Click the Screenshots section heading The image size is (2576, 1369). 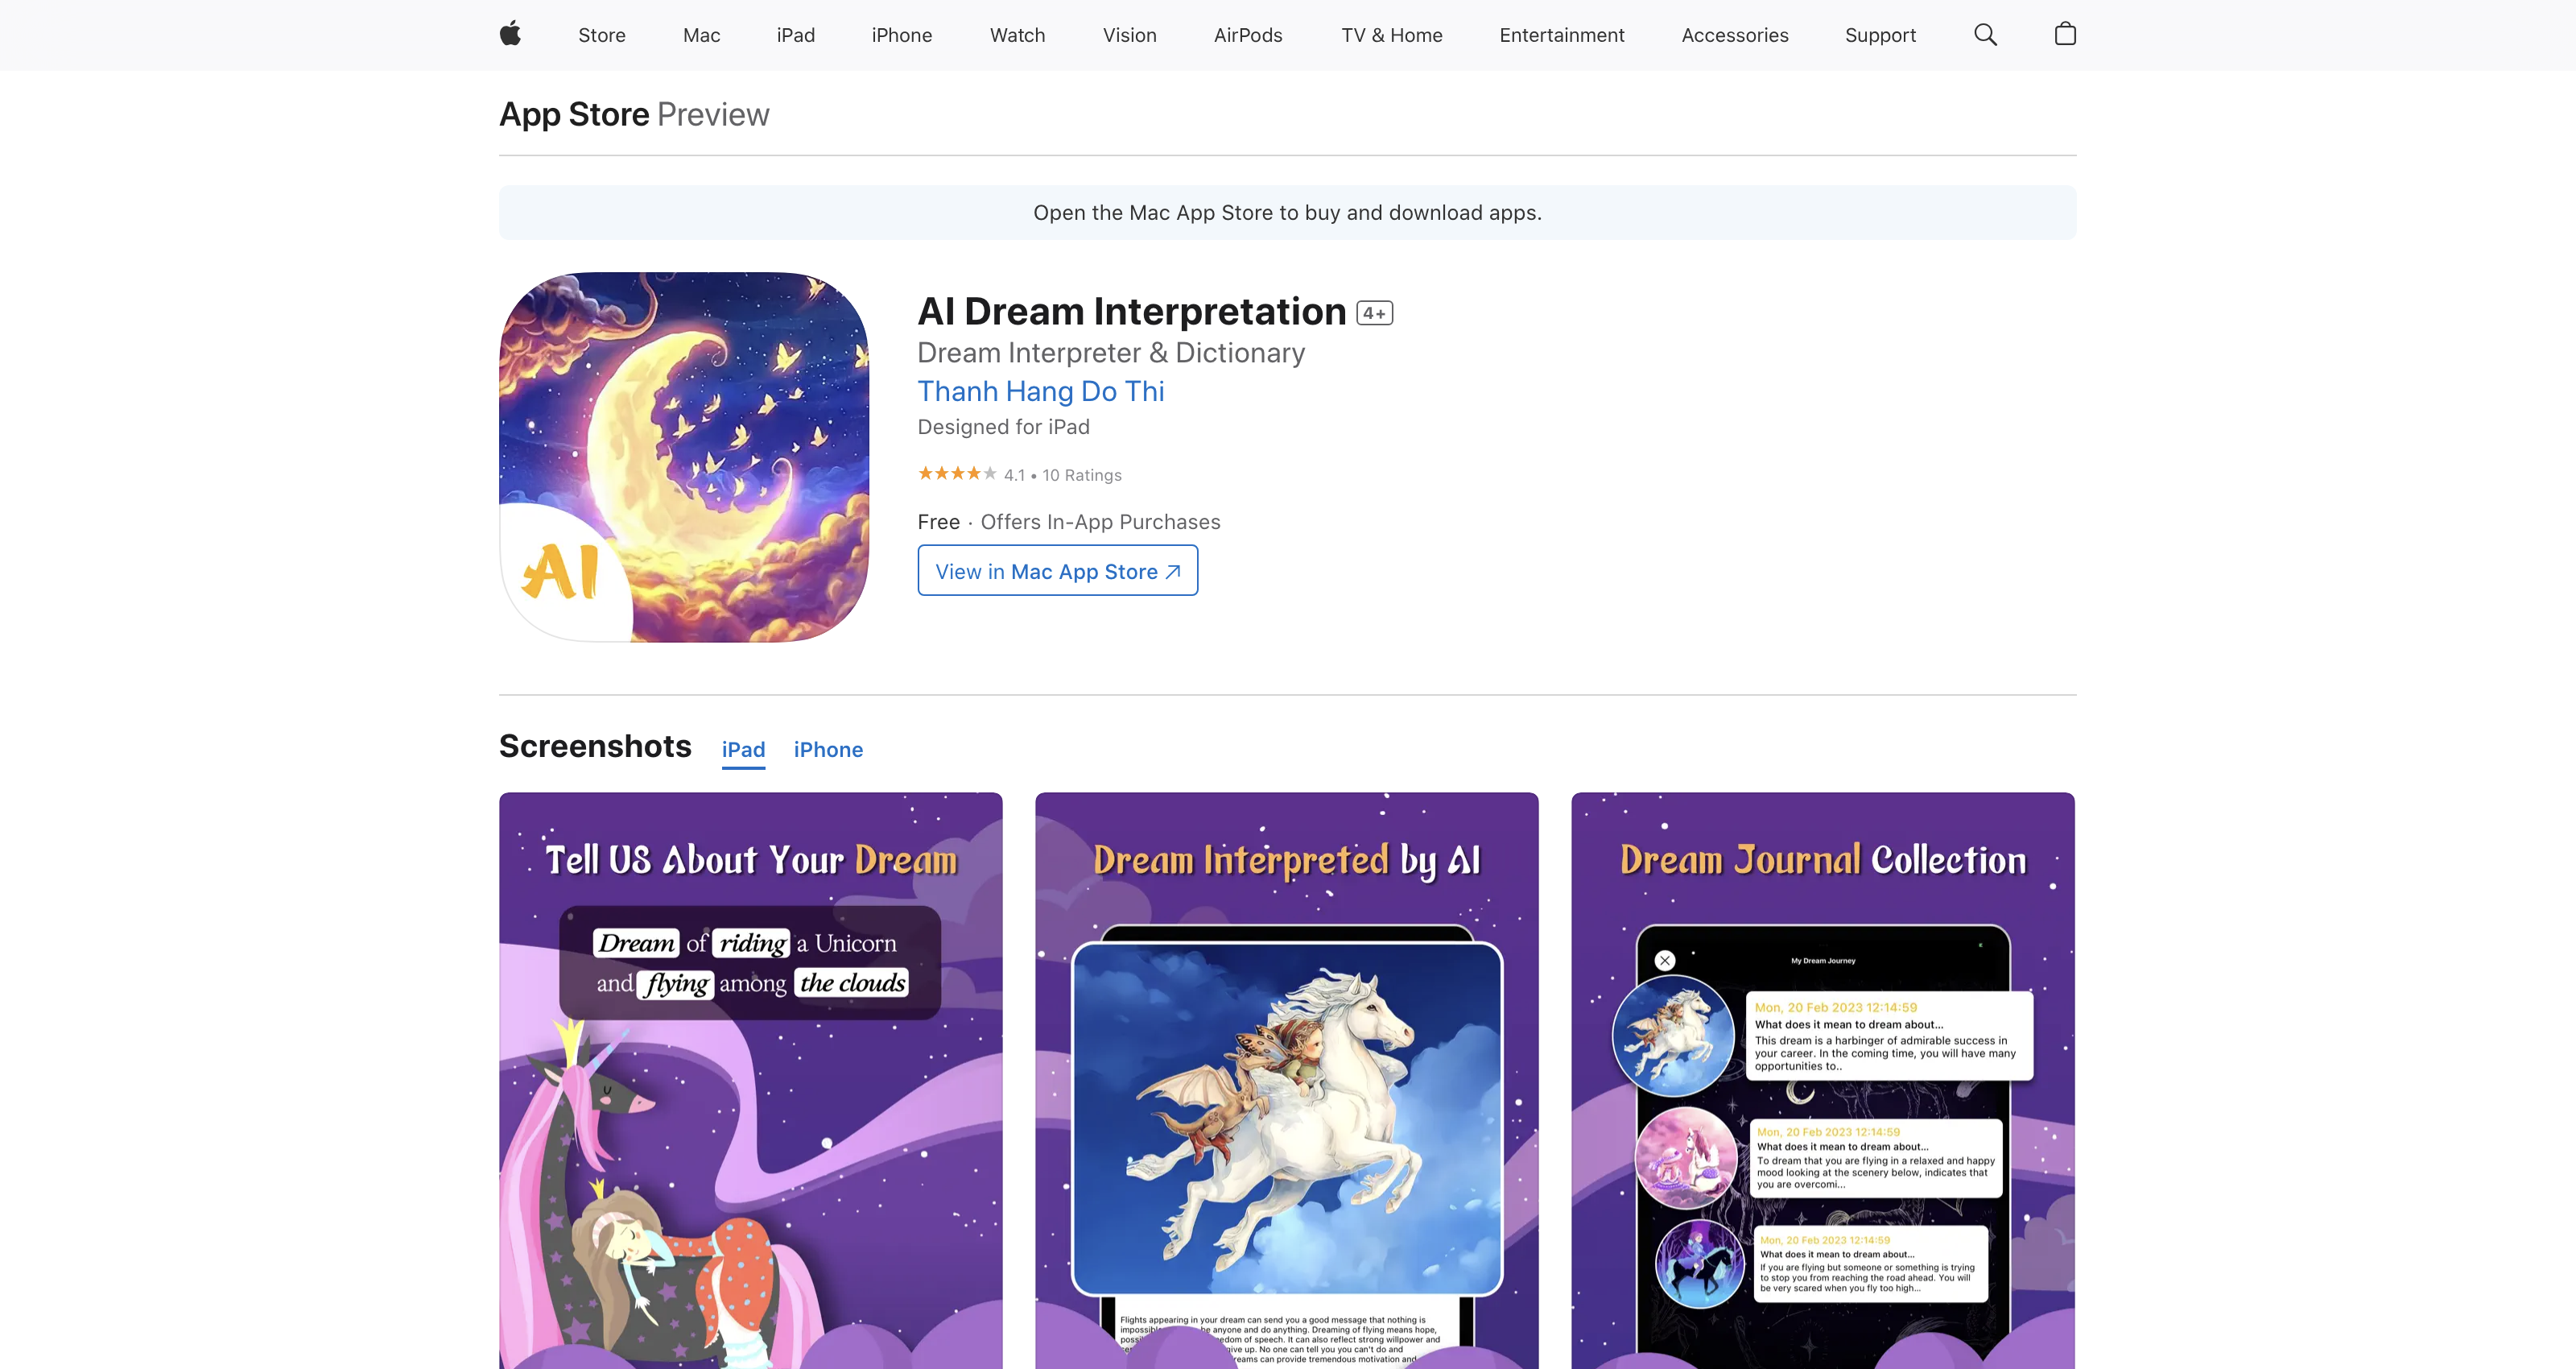click(x=595, y=747)
